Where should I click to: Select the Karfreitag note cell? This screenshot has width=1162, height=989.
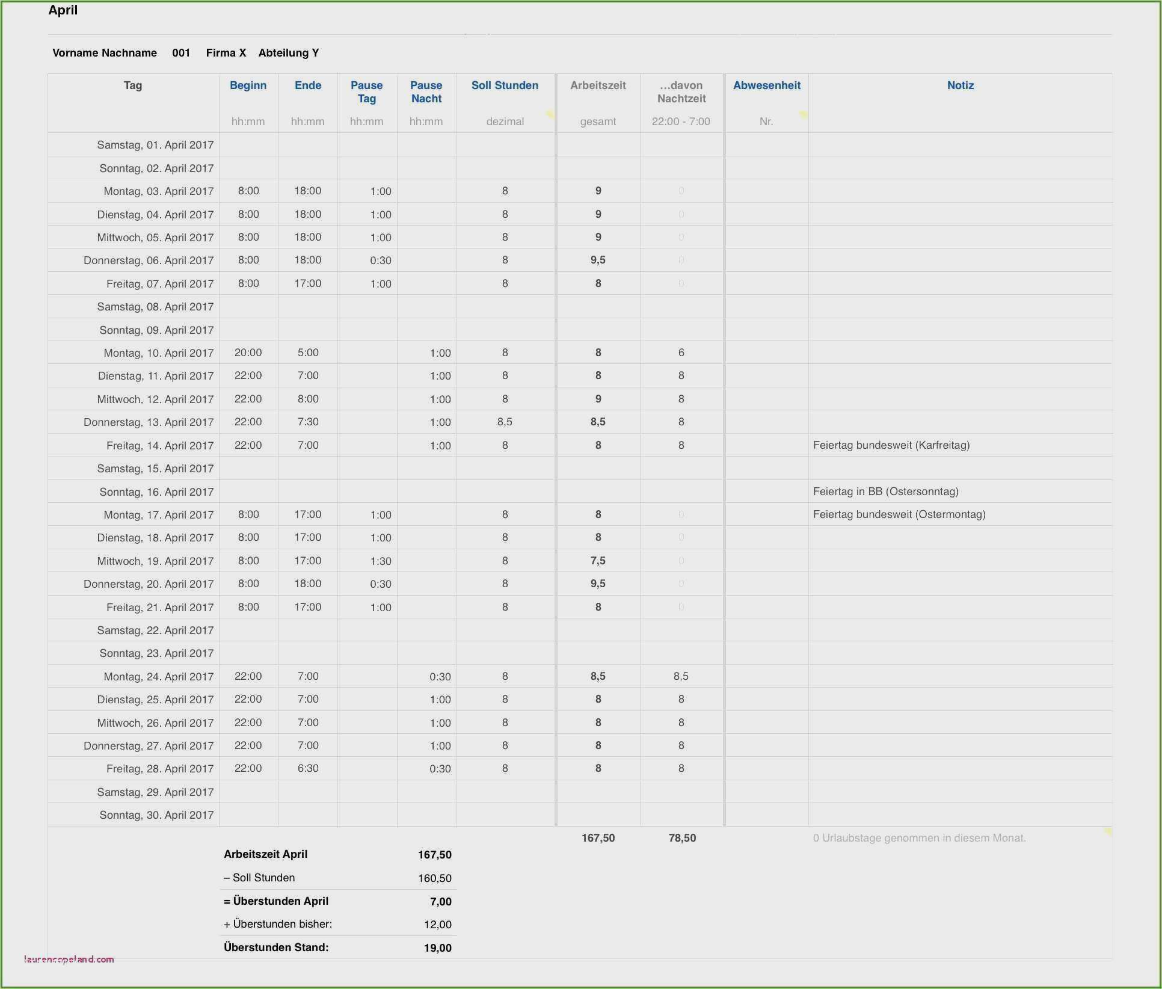[x=891, y=445]
